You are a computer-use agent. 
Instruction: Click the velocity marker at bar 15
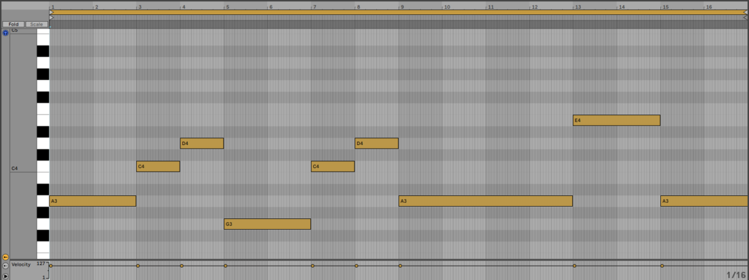tap(662, 266)
